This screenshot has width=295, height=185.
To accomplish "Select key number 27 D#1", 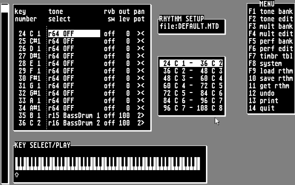I will (x=30, y=56).
